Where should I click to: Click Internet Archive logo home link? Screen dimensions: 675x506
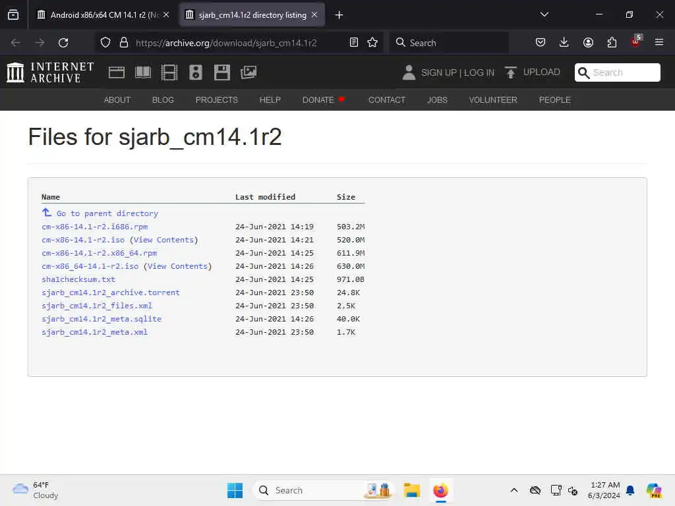click(50, 72)
